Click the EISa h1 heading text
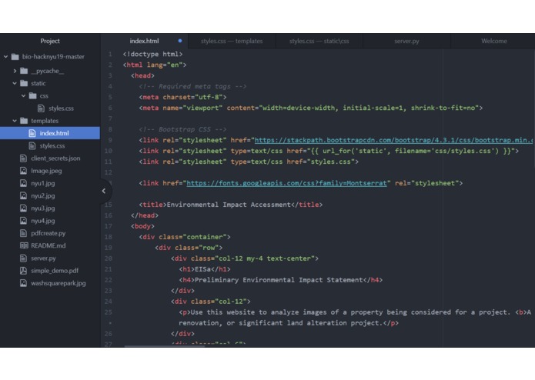 [202, 269]
